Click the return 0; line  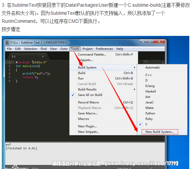[30, 77]
